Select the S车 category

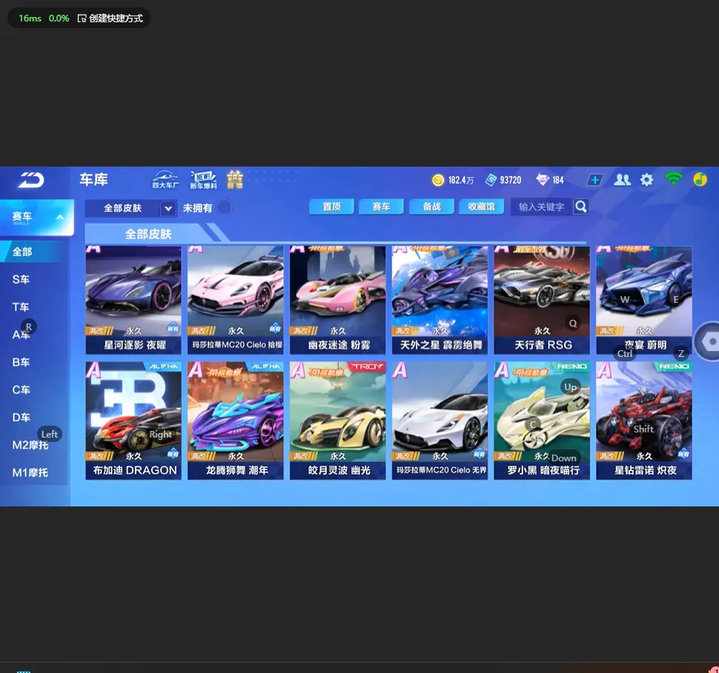[x=21, y=279]
